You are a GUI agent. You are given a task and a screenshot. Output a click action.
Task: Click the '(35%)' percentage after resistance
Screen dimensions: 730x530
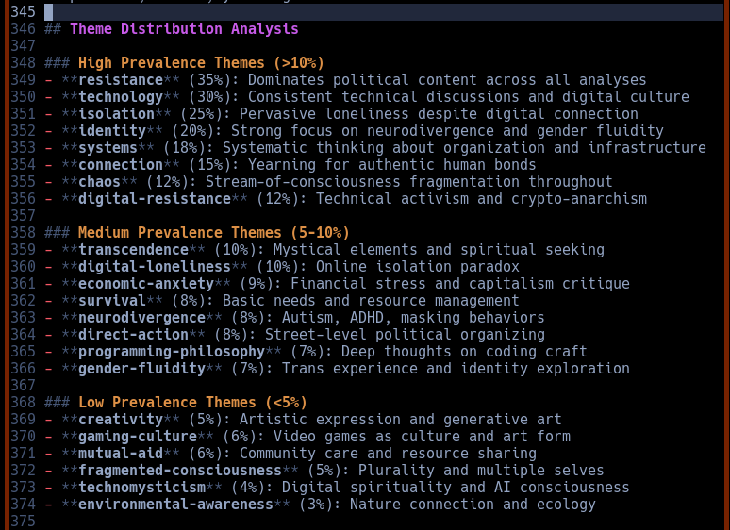[214, 80]
